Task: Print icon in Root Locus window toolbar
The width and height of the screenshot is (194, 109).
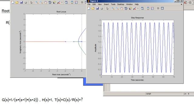Action: pos(25,2)
